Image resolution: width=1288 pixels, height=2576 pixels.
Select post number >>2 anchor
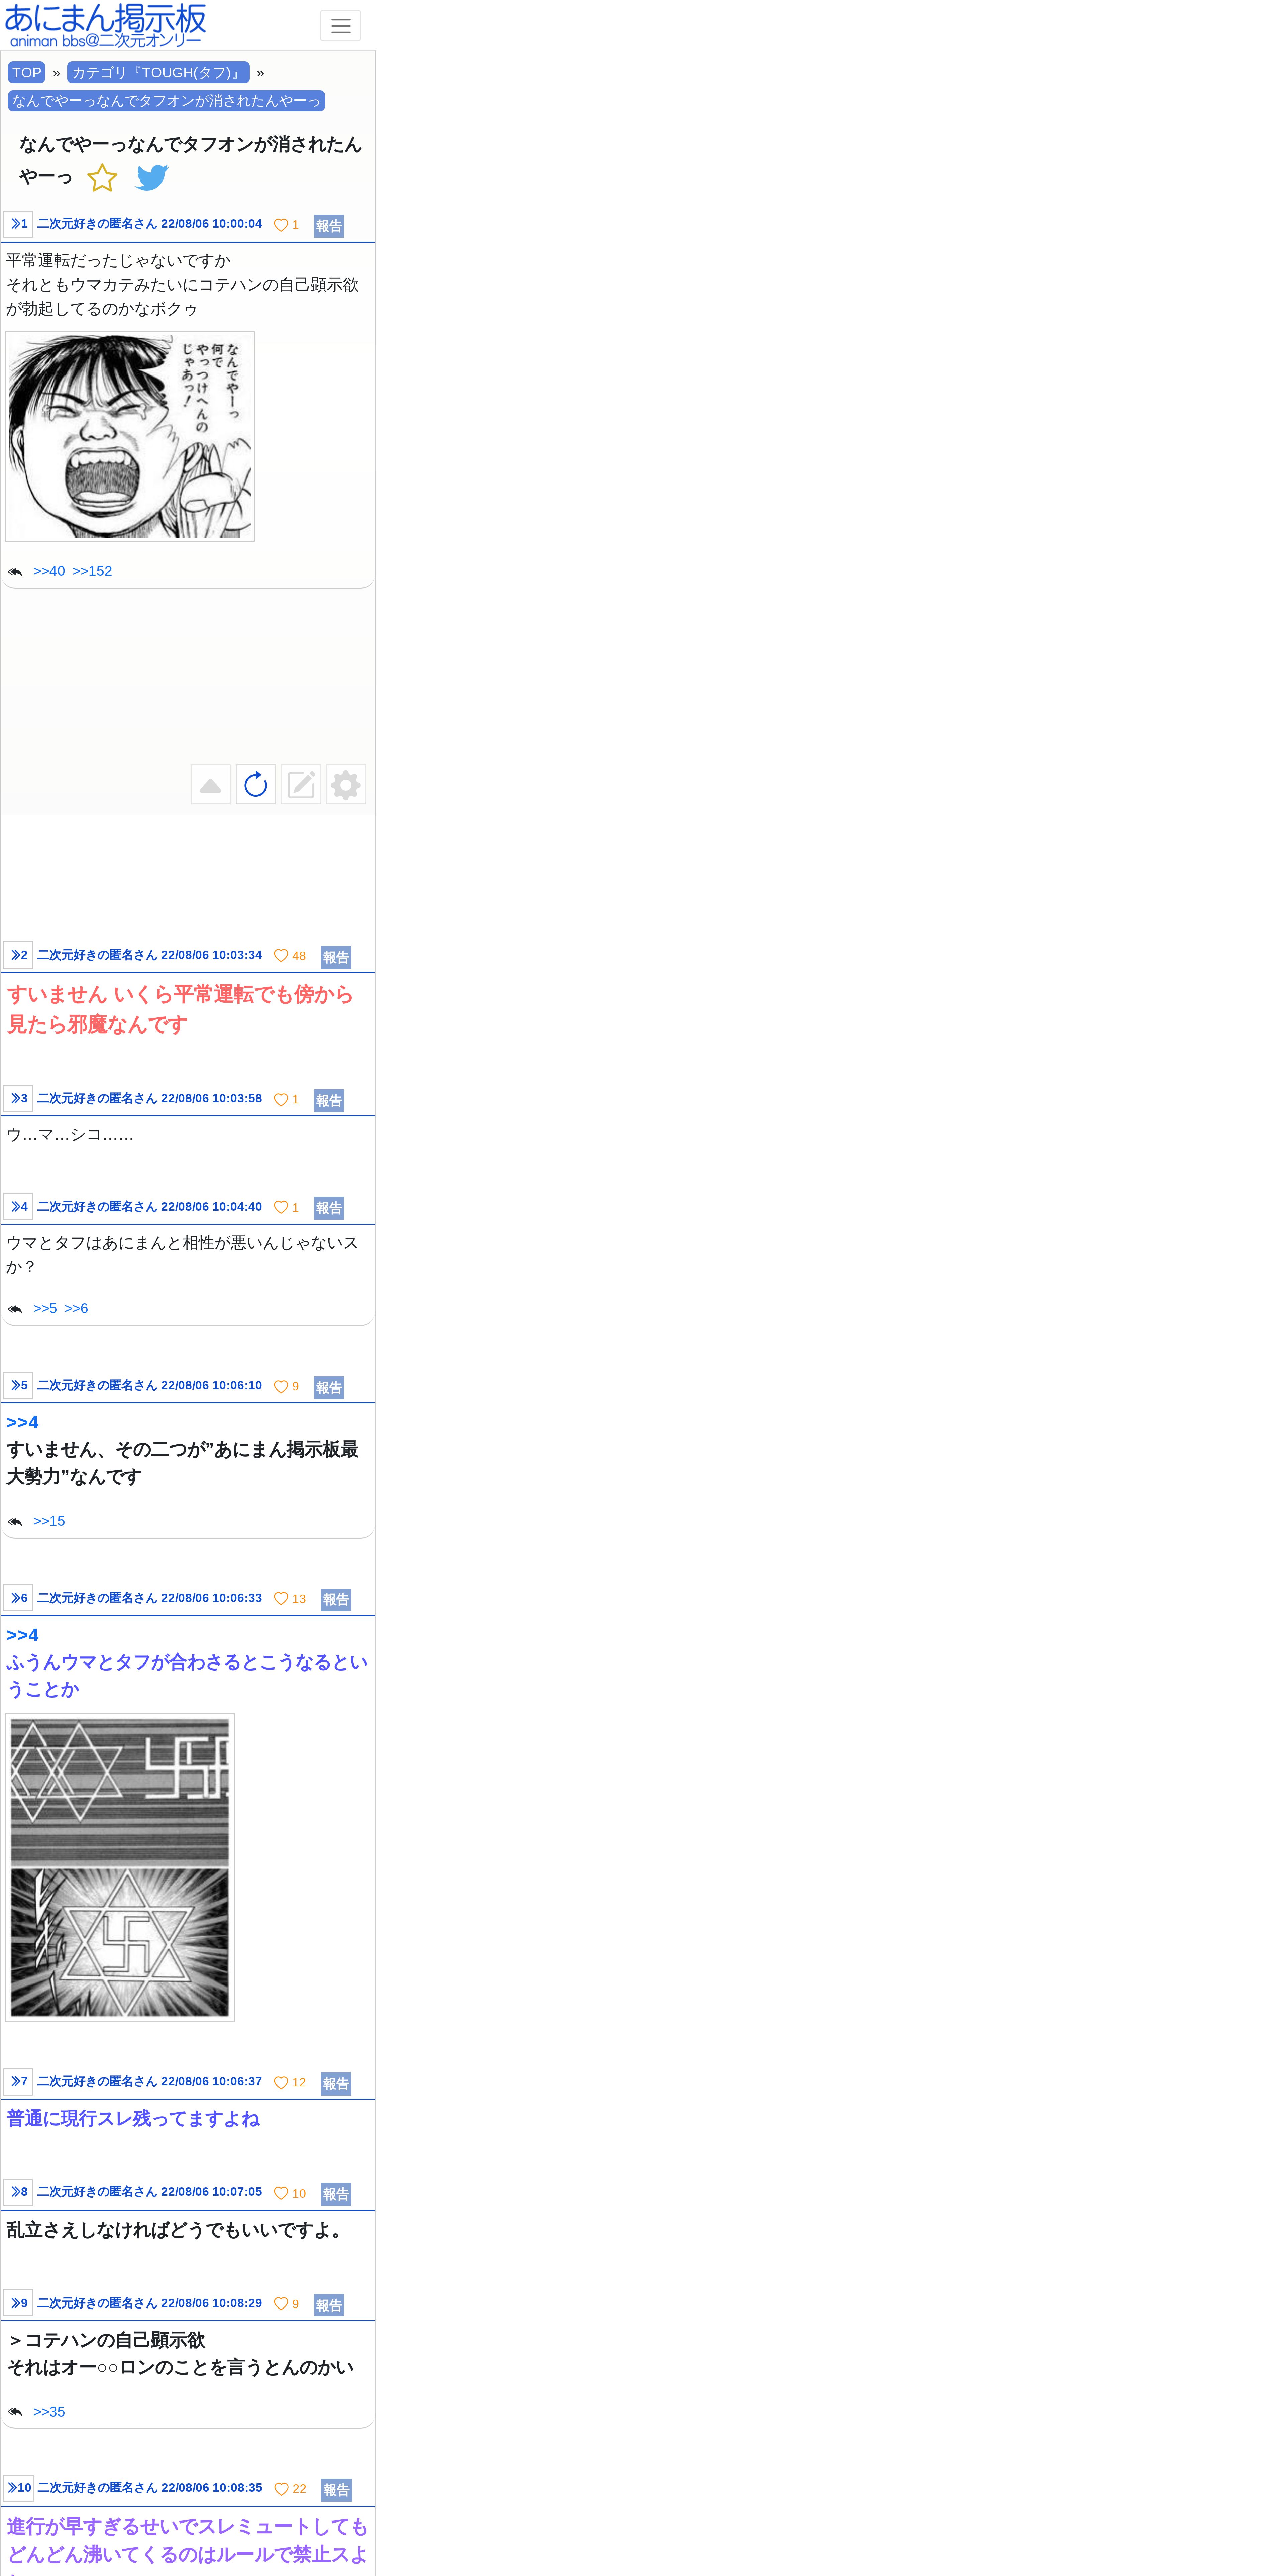pyautogui.click(x=18, y=955)
